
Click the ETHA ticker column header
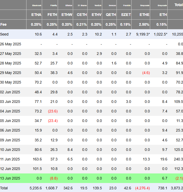37,15
